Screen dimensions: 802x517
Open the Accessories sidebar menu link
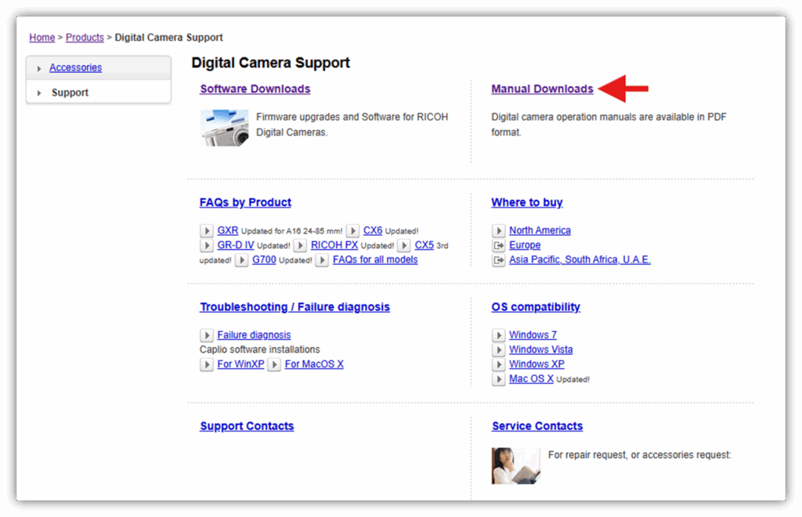(x=75, y=68)
